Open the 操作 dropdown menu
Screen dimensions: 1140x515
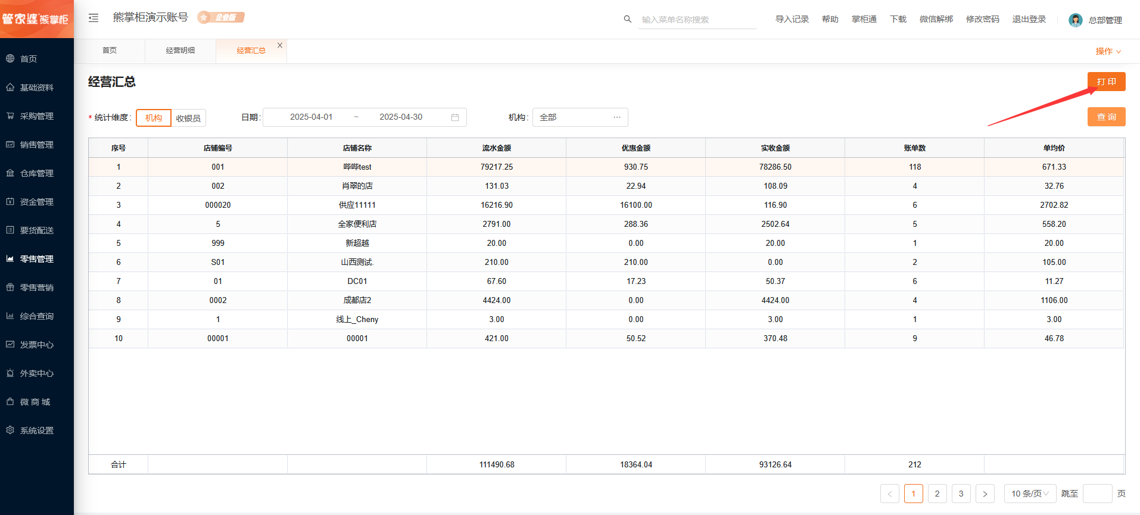(1108, 51)
